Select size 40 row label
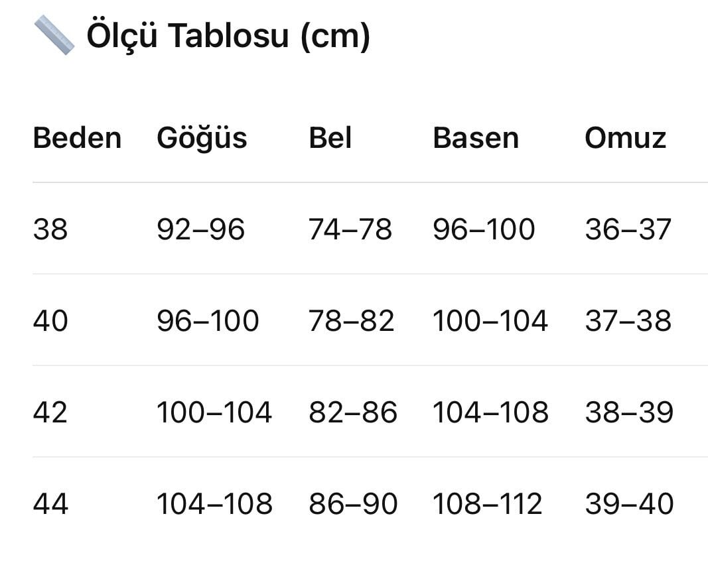 50,321
